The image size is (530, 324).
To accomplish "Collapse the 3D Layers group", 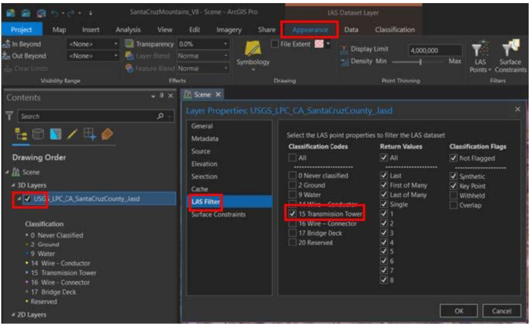I will click(x=13, y=185).
